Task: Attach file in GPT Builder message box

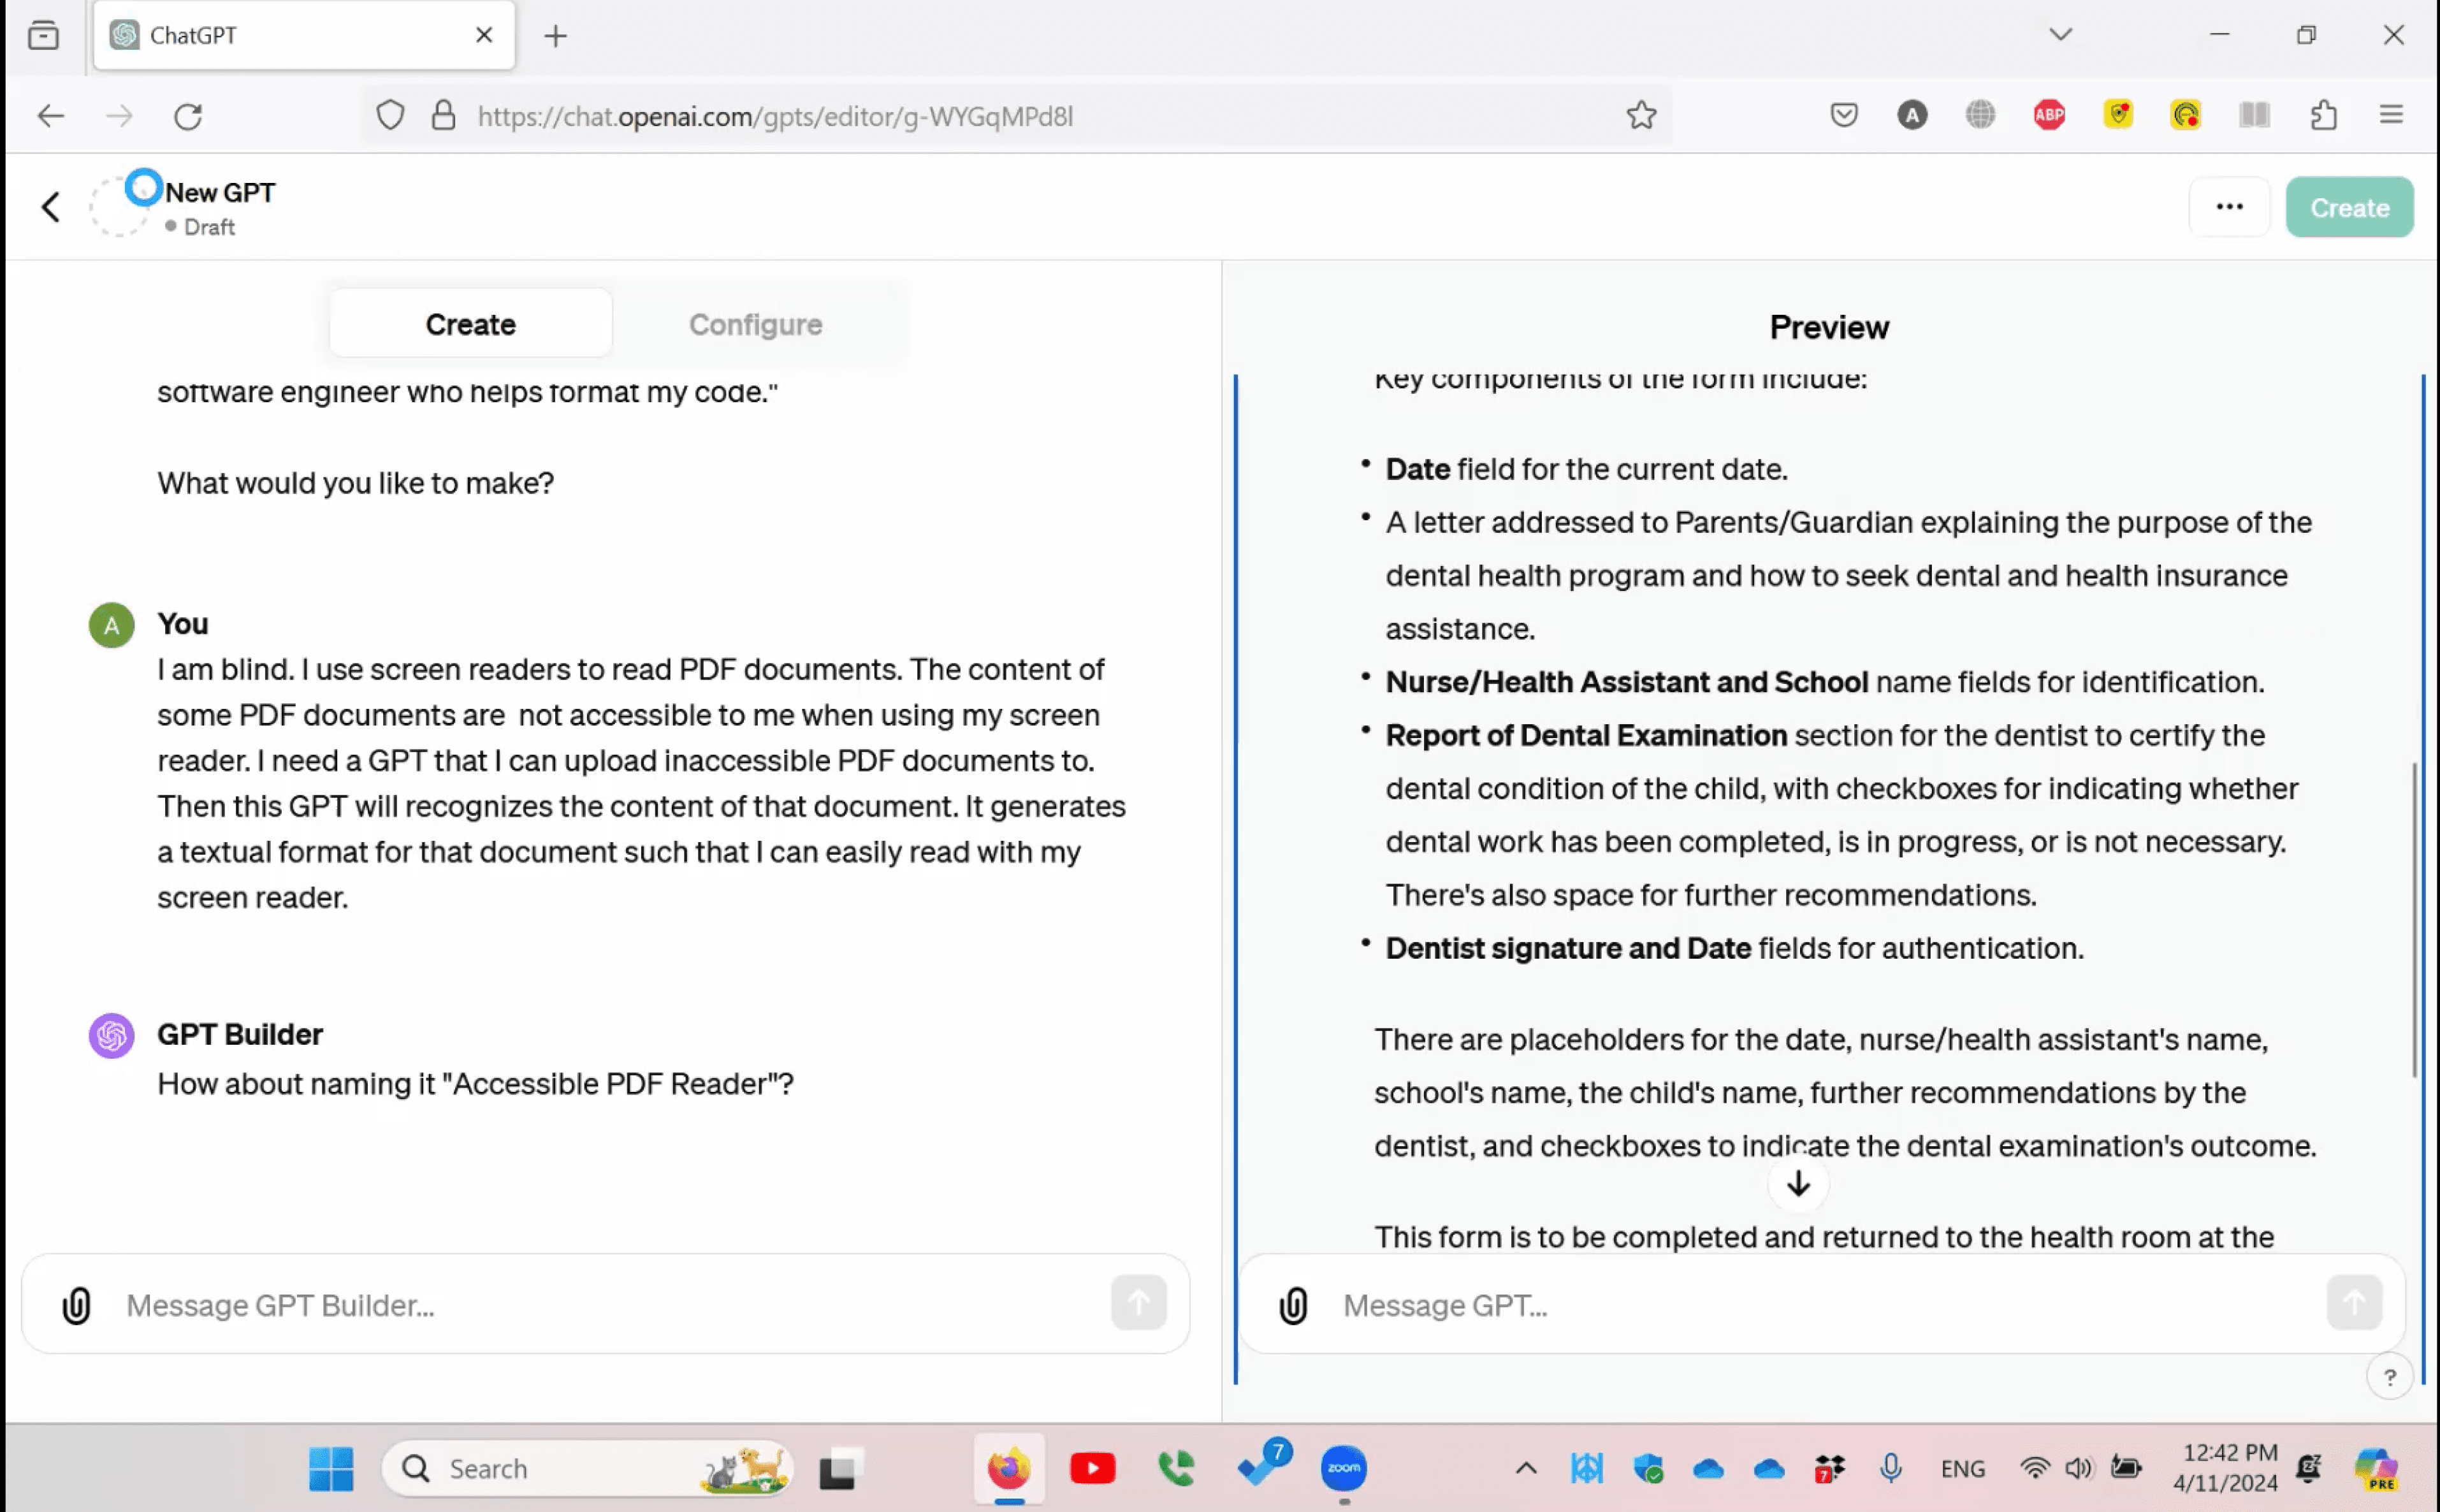Action: coord(77,1305)
